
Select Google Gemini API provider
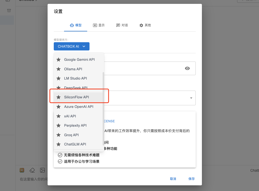click(x=79, y=59)
